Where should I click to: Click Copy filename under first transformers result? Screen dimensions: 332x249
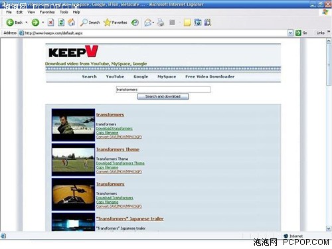tap(107, 133)
